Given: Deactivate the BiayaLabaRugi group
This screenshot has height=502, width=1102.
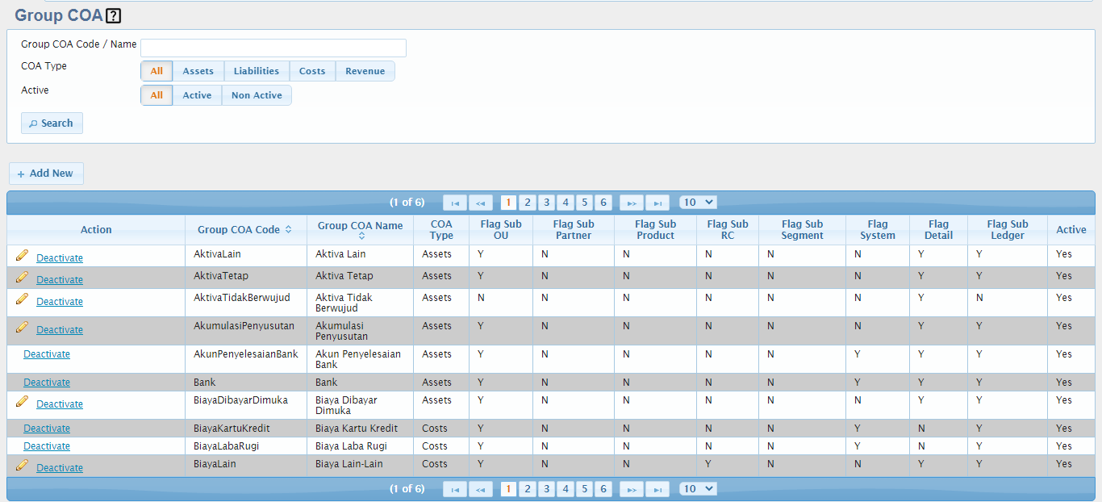Looking at the screenshot, I should 47,446.
